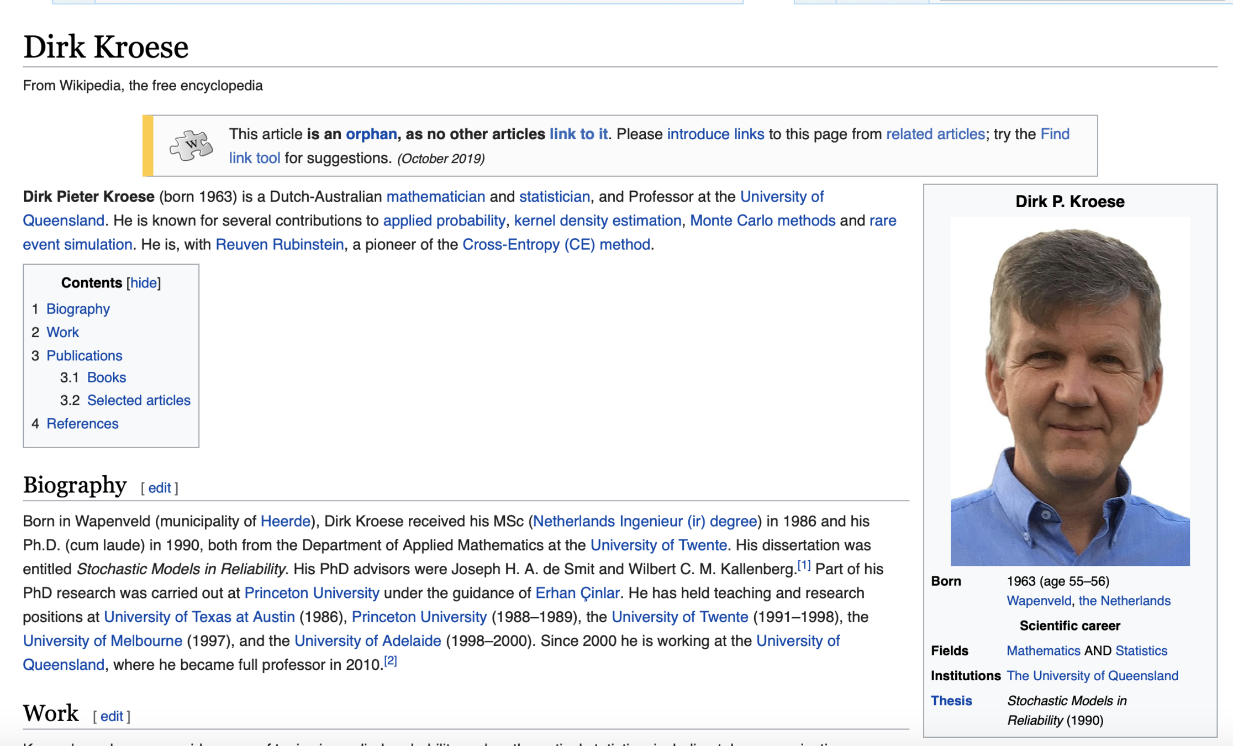Click footnote reference 2
Image resolution: width=1233 pixels, height=746 pixels.
(391, 661)
